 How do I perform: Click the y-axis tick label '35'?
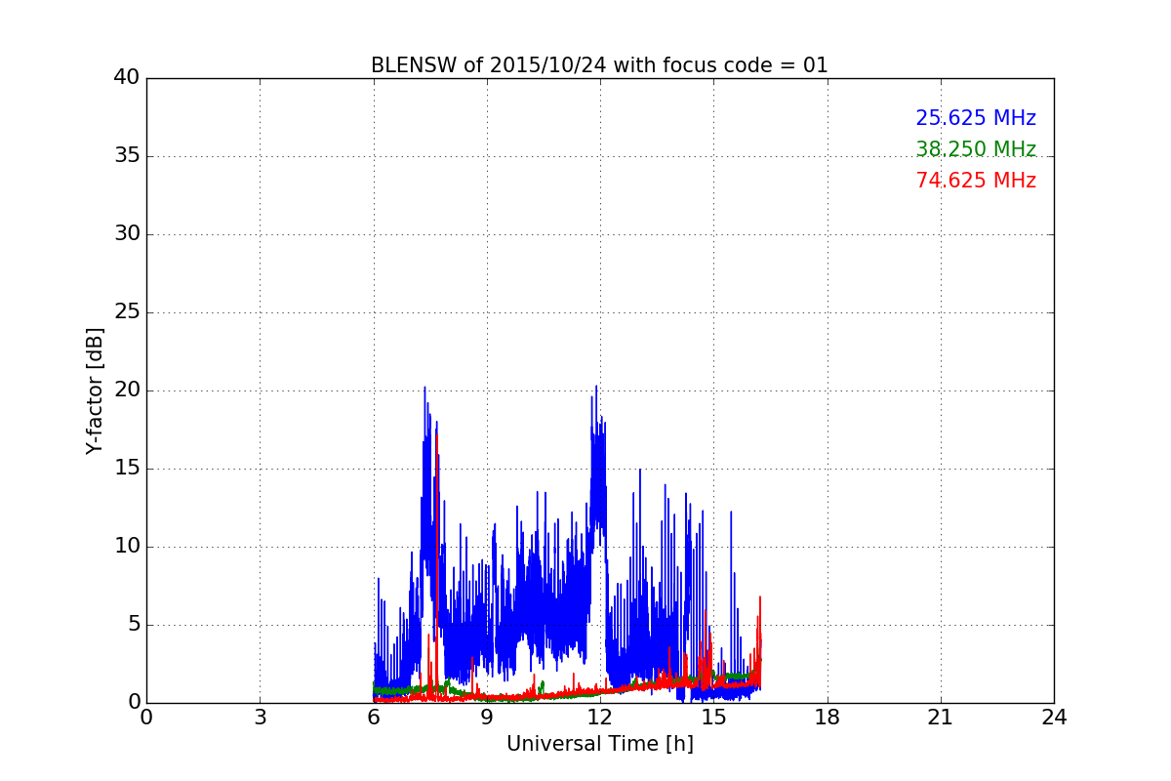(x=127, y=156)
